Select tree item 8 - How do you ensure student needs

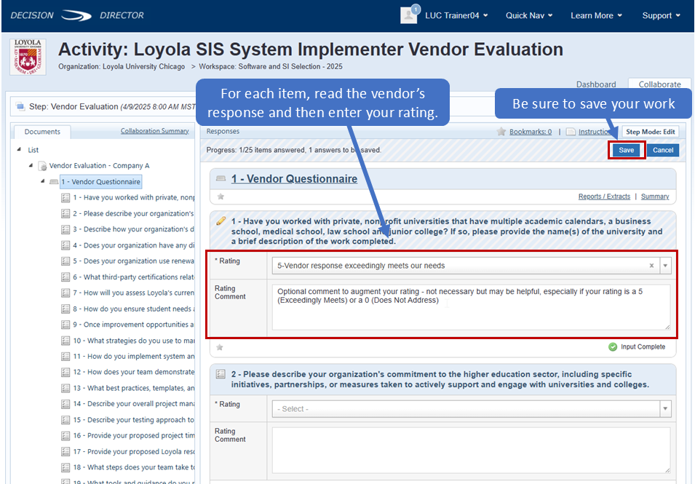pos(133,309)
